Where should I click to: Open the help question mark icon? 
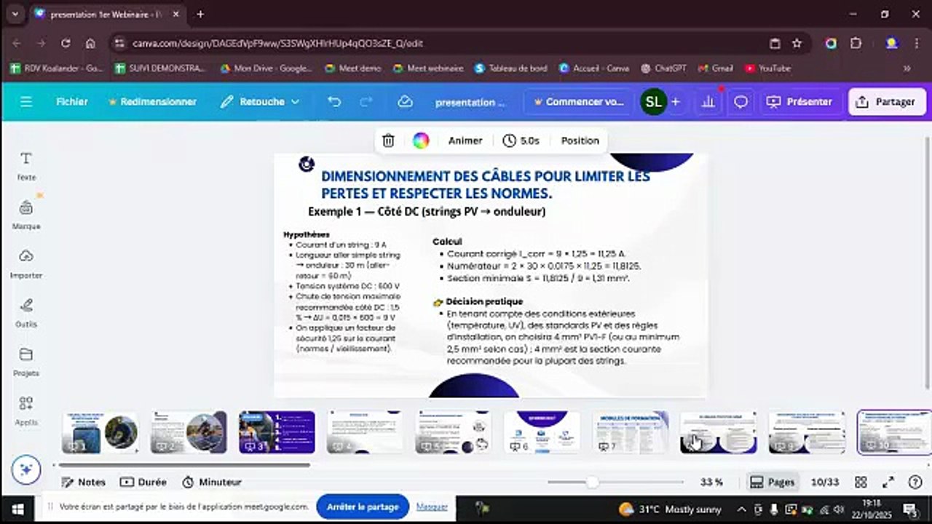[915, 482]
